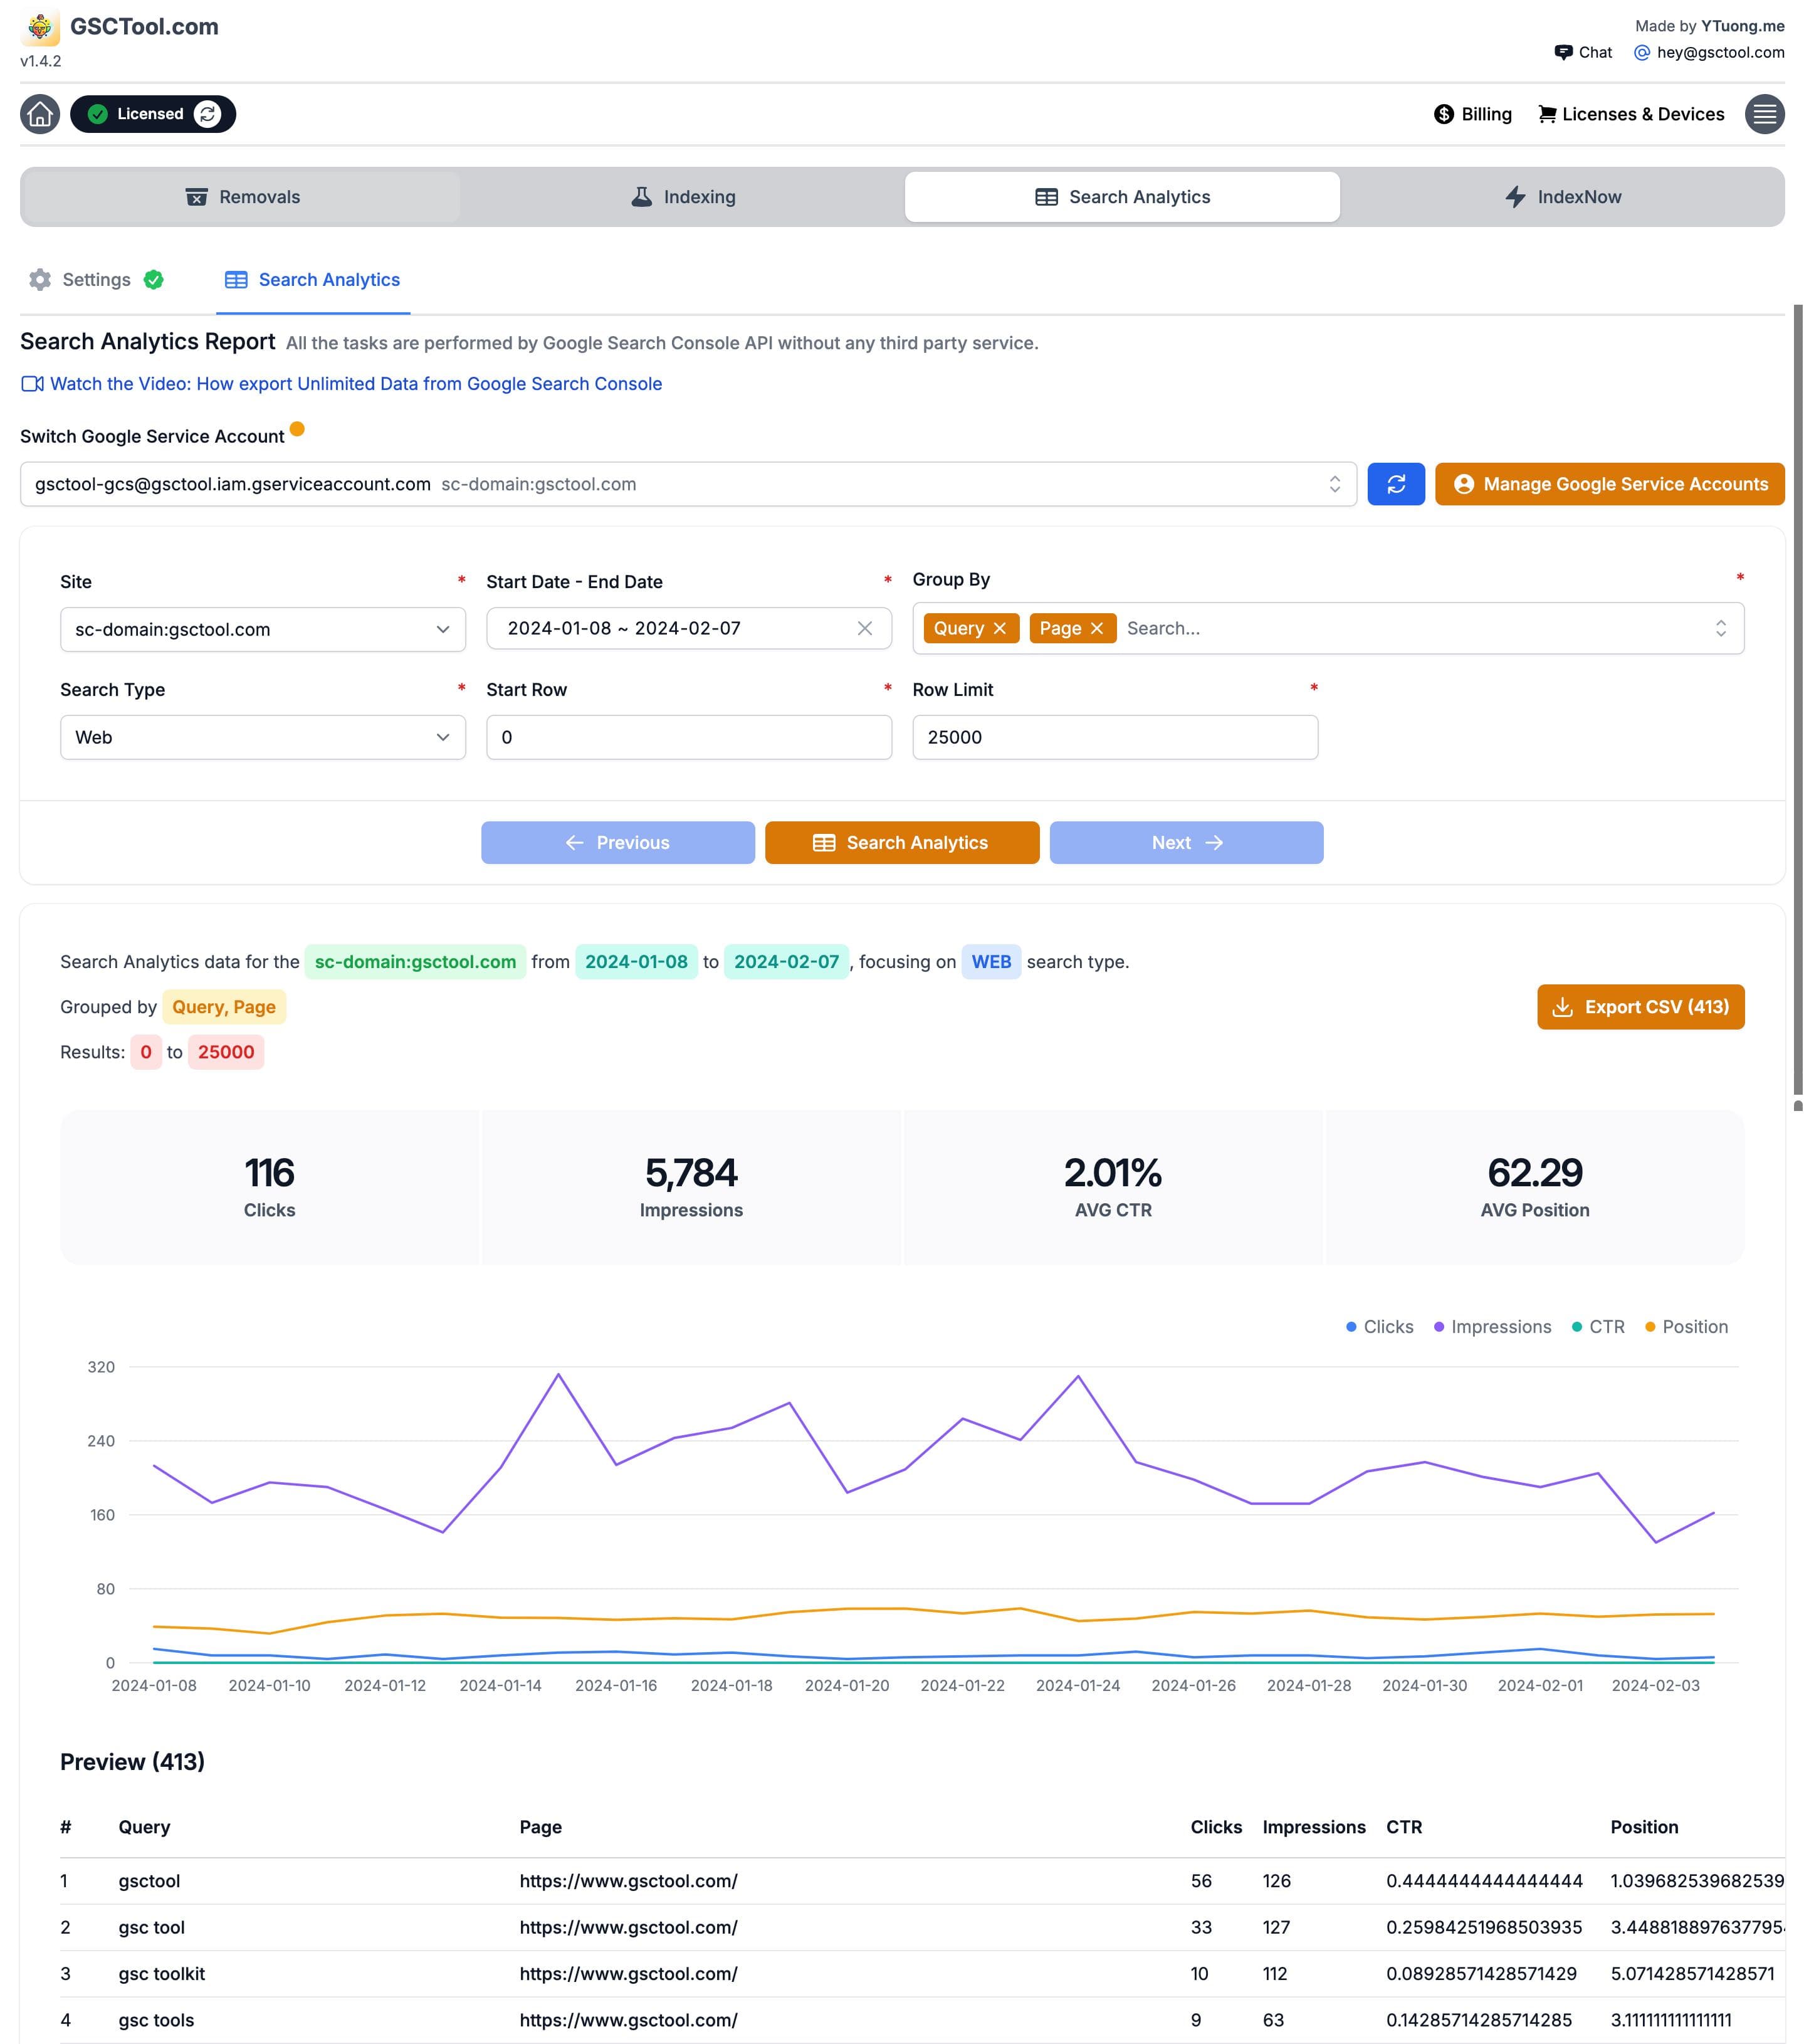Refresh license via Licensed badge sync icon
Viewport: 1804px width, 2044px height.
[x=207, y=114]
